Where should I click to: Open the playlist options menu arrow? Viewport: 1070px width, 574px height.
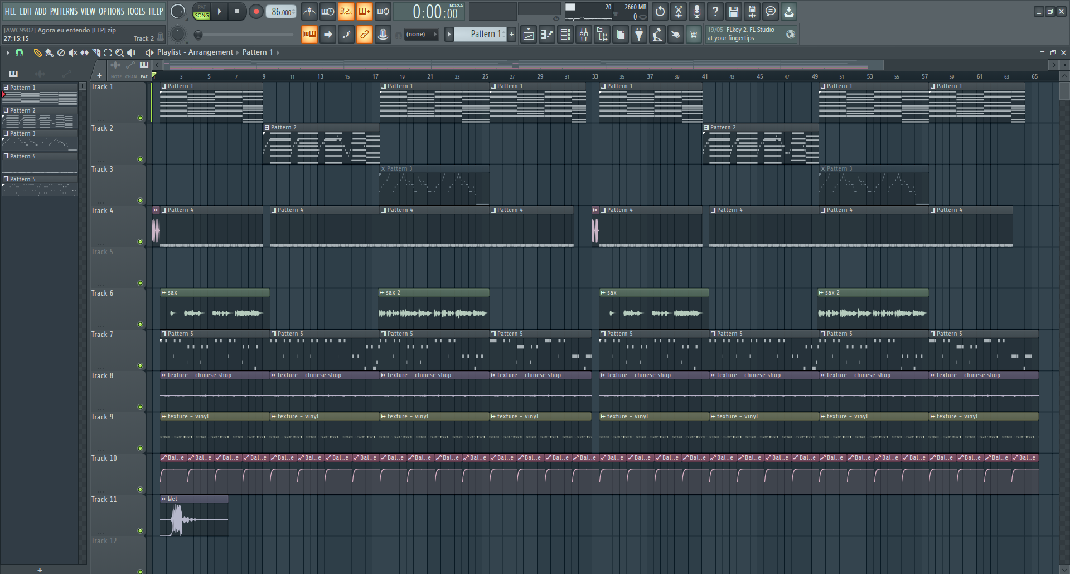(8, 52)
